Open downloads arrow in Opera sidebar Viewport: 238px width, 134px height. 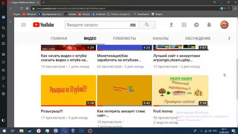click(x=3, y=86)
